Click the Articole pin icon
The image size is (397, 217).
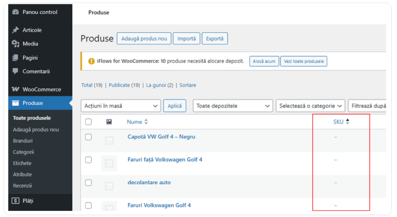click(x=15, y=30)
